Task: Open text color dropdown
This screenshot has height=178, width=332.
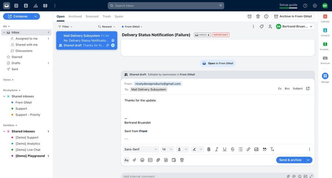Action: [183, 149]
